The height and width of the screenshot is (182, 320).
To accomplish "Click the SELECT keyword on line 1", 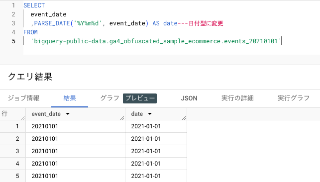I will pos(34,5).
